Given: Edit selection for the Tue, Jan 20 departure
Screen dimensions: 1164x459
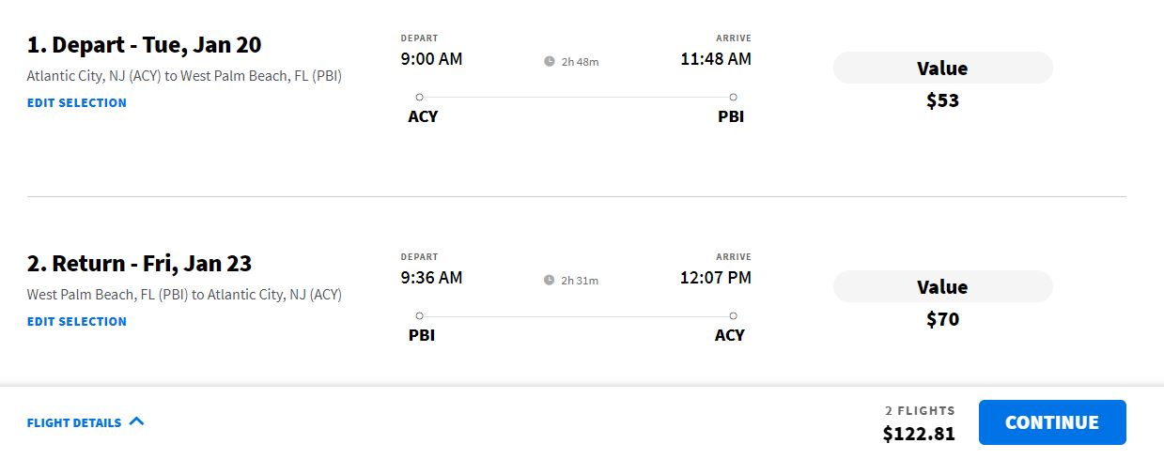Looking at the screenshot, I should (x=76, y=103).
